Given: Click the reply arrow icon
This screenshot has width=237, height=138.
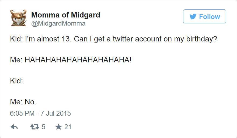Looking at the screenshot, I should pos(14,127).
